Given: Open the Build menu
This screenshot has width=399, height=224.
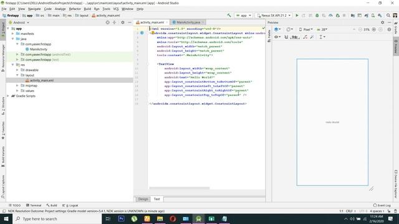Looking at the screenshot, I should click(x=87, y=9).
